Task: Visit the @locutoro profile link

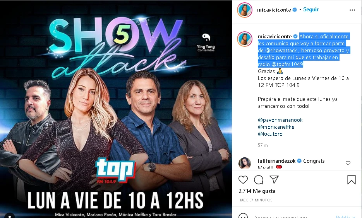Action: click(270, 134)
